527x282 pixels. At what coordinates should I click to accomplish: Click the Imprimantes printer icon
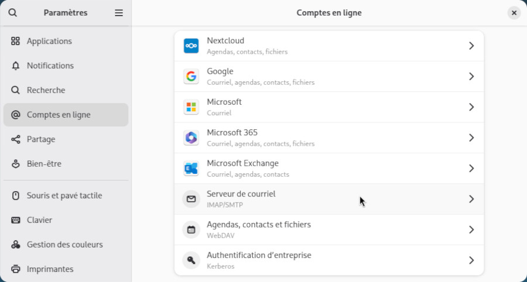tap(15, 269)
